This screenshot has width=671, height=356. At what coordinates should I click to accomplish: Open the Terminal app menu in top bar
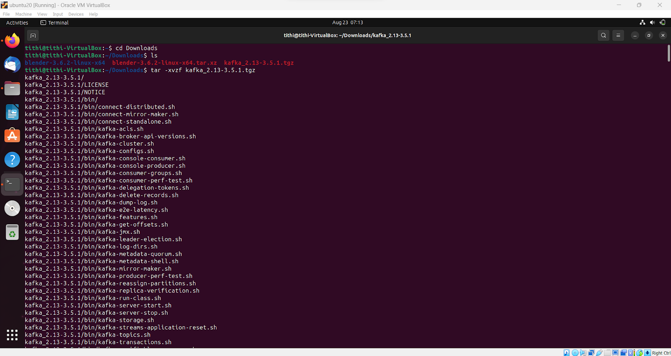point(55,23)
